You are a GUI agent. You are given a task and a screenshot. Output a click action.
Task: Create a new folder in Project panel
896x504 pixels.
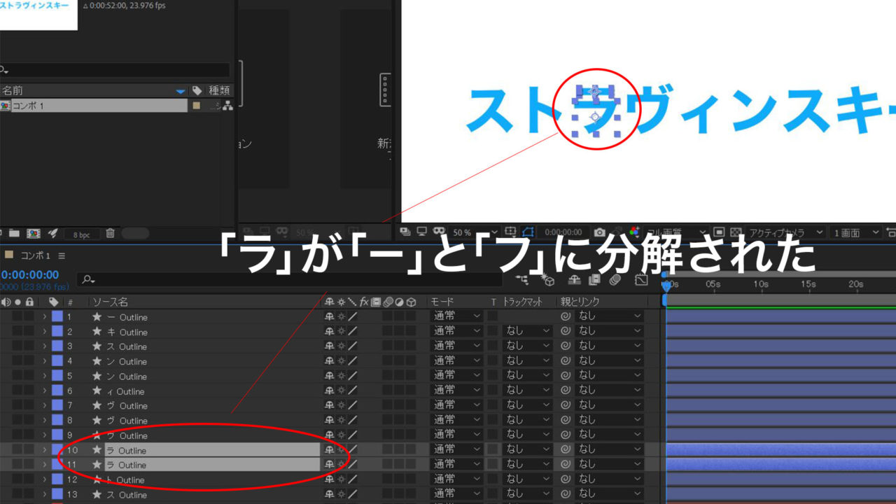[14, 233]
